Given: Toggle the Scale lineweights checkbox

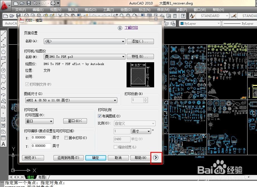Looking at the screenshot, I should [115, 147].
